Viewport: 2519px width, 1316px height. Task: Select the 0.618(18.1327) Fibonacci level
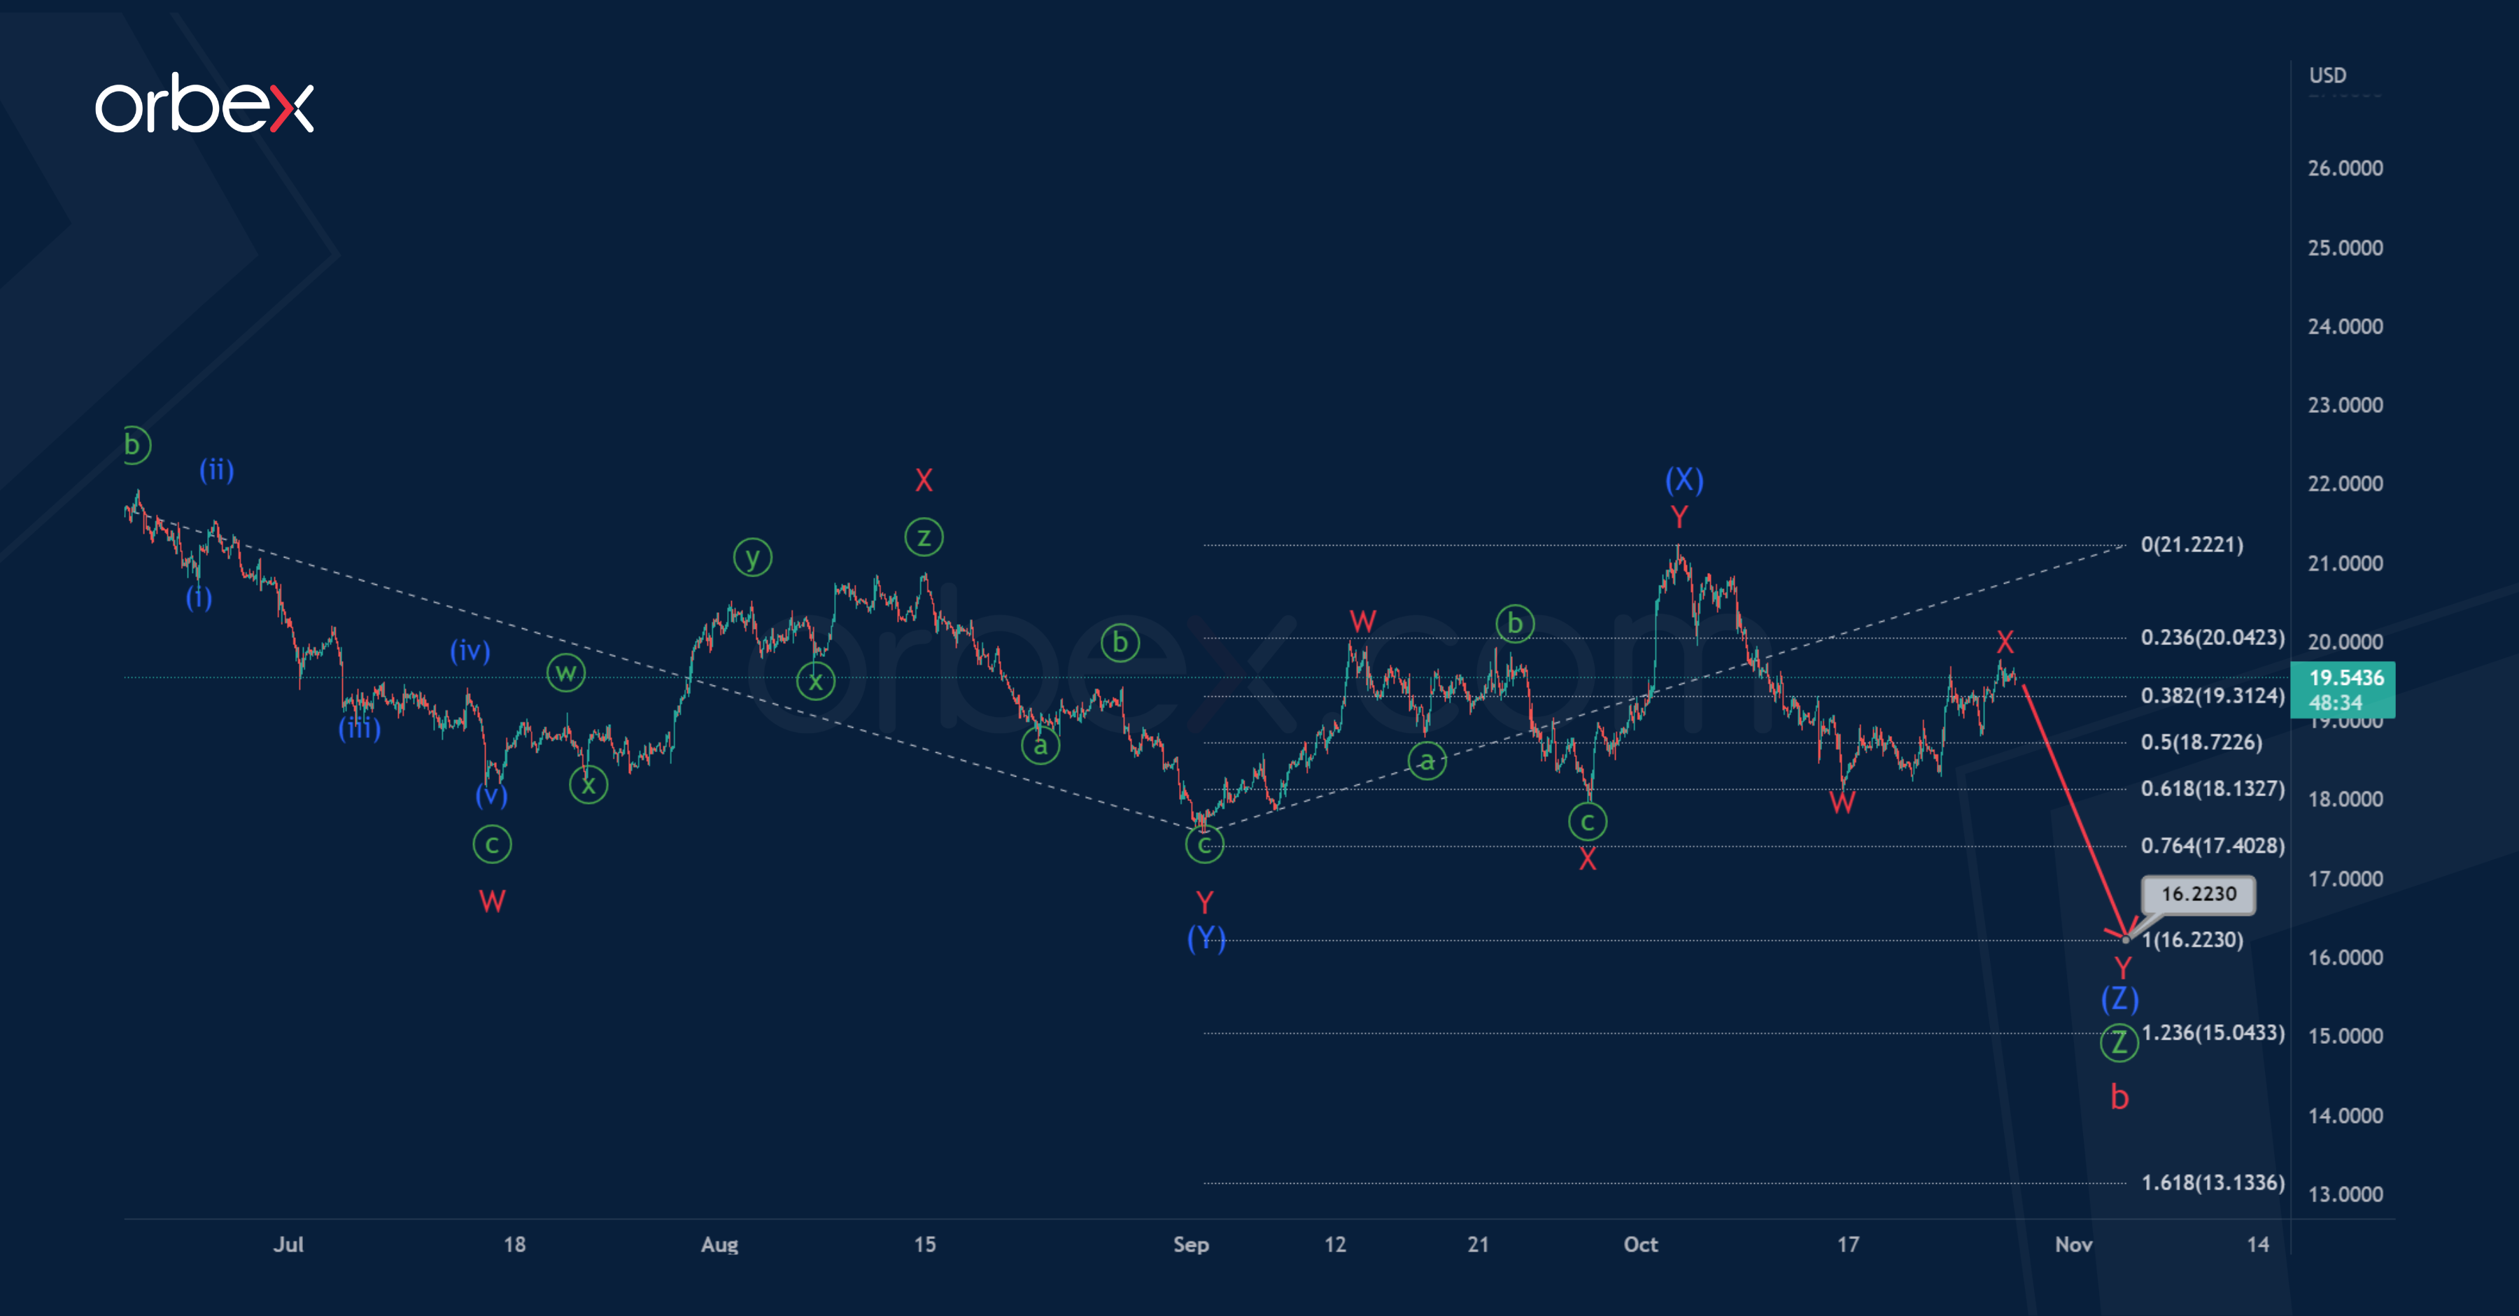coord(2212,789)
